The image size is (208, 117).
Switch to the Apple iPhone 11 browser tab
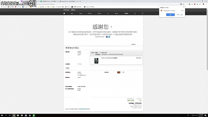[68, 1]
